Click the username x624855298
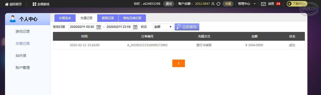321x95 pixels. [151, 4]
